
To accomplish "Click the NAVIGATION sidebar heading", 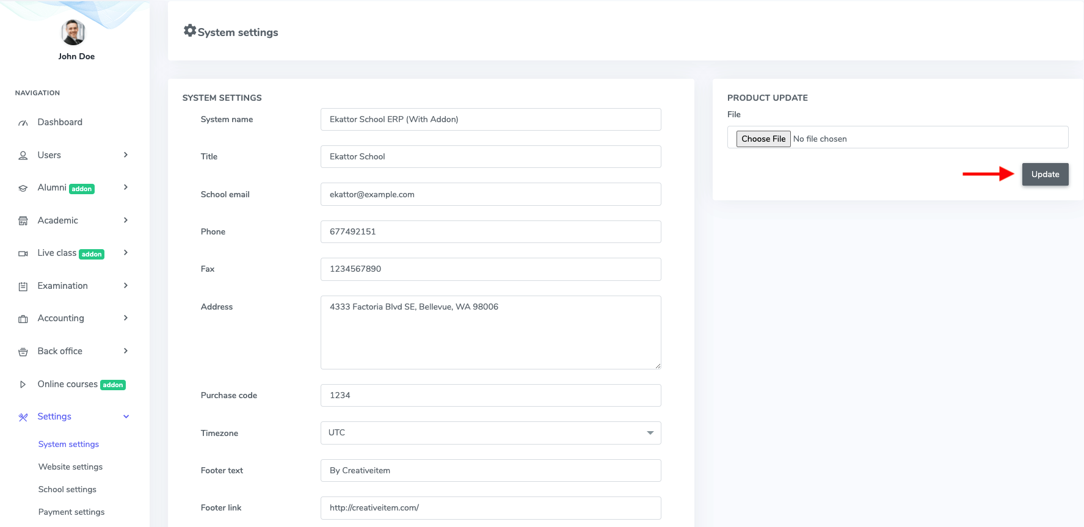I will point(37,93).
